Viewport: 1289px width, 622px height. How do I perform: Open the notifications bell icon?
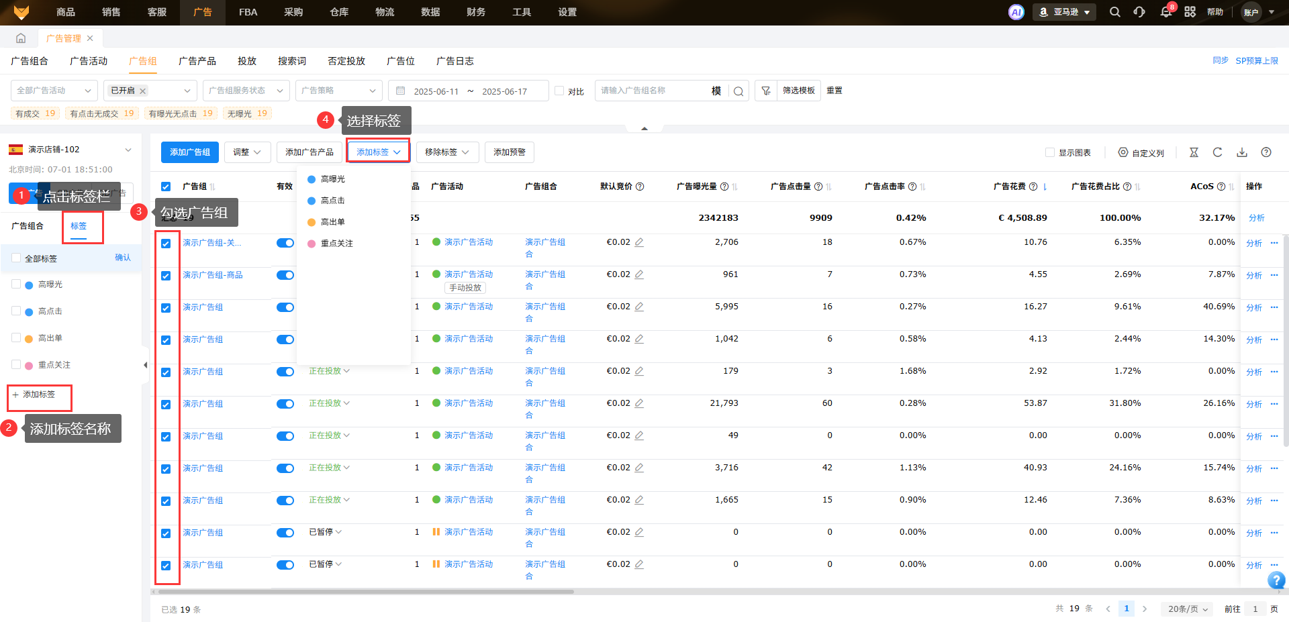1166,12
